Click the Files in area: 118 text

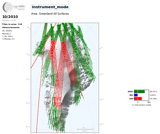tap(12, 24)
